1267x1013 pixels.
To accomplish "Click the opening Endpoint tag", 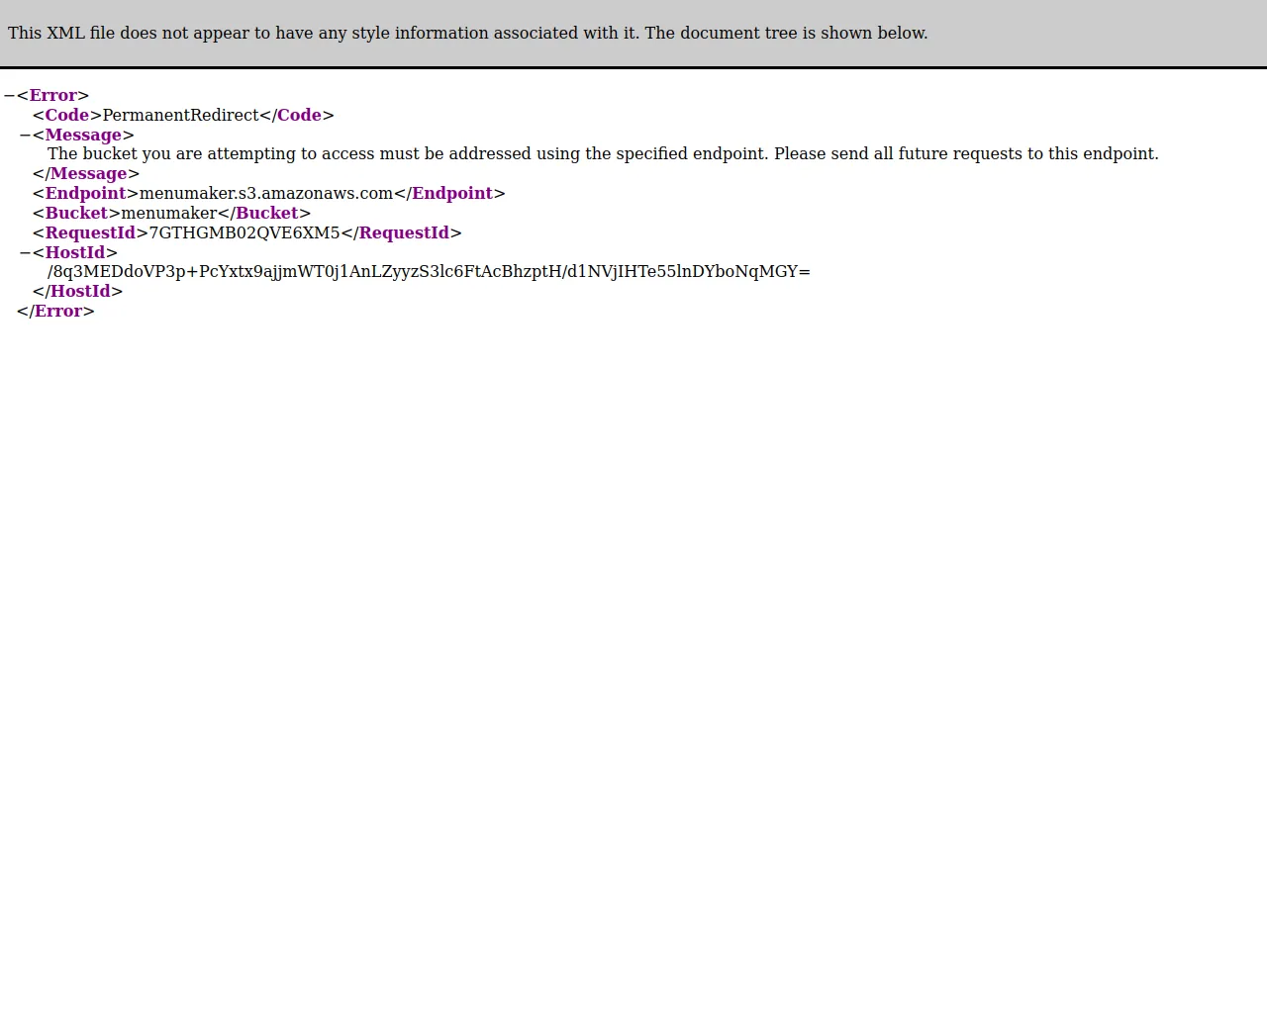I will [x=85, y=194].
